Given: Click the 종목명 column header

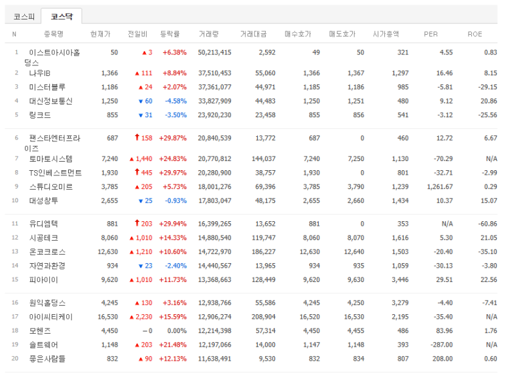Looking at the screenshot, I should click(x=54, y=34).
